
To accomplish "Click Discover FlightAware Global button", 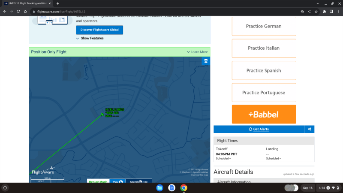I will (99, 30).
